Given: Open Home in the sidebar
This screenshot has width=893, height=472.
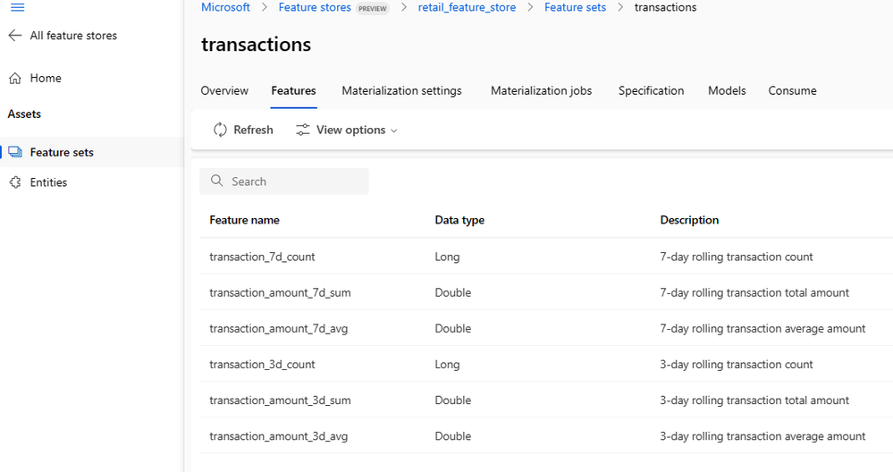Looking at the screenshot, I should (46, 78).
